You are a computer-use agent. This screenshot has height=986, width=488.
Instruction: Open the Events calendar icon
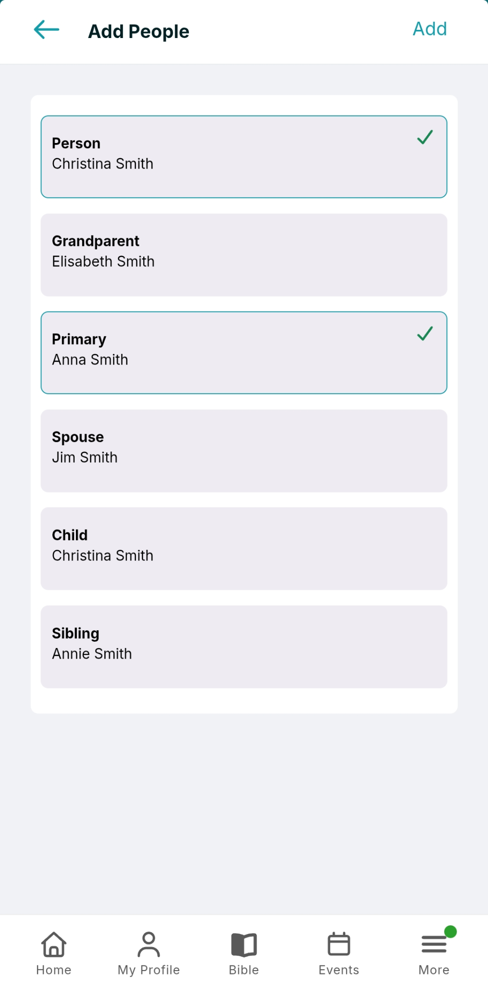click(x=339, y=944)
